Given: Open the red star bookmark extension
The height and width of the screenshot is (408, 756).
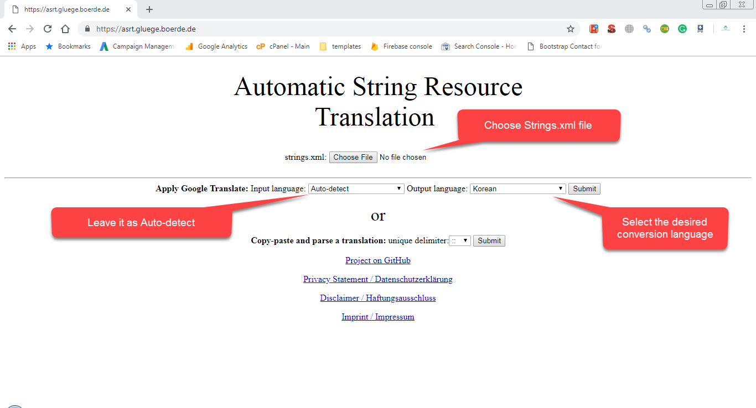Looking at the screenshot, I should pyautogui.click(x=594, y=29).
